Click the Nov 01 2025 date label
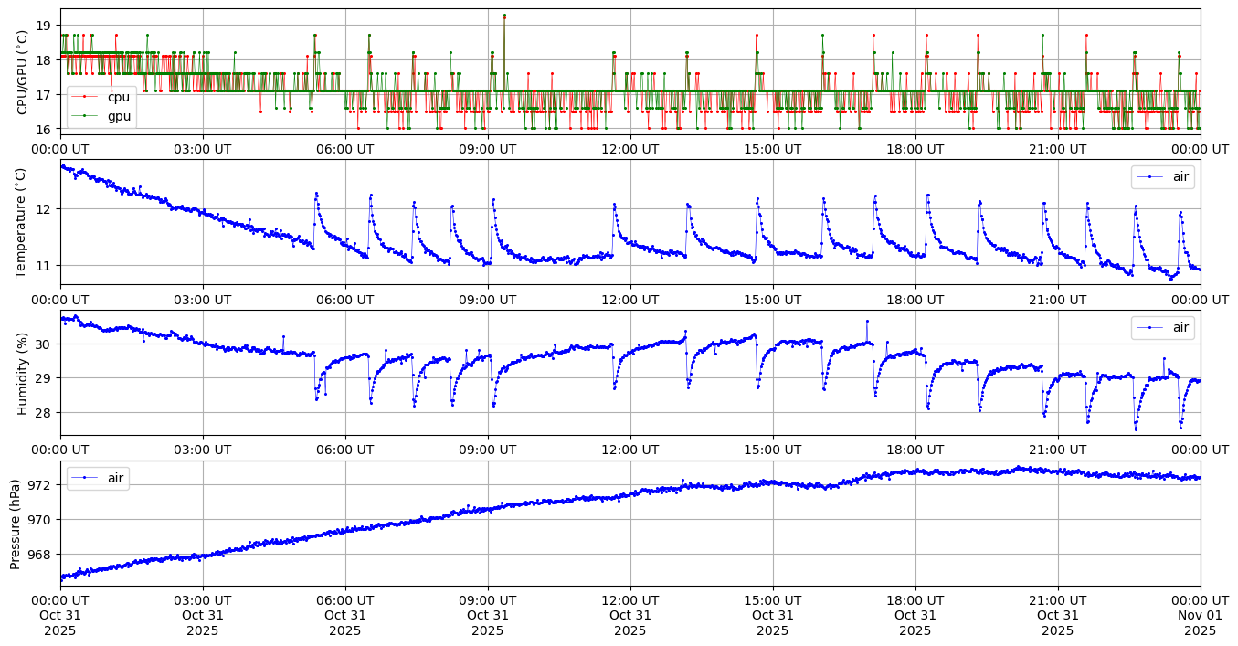Screen dimensions: 1238x646 click(x=1200, y=616)
